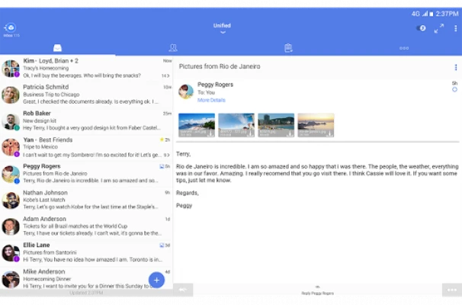Click Peggy Rogers' avatar in open email
This screenshot has width=462, height=305.
coord(185,91)
